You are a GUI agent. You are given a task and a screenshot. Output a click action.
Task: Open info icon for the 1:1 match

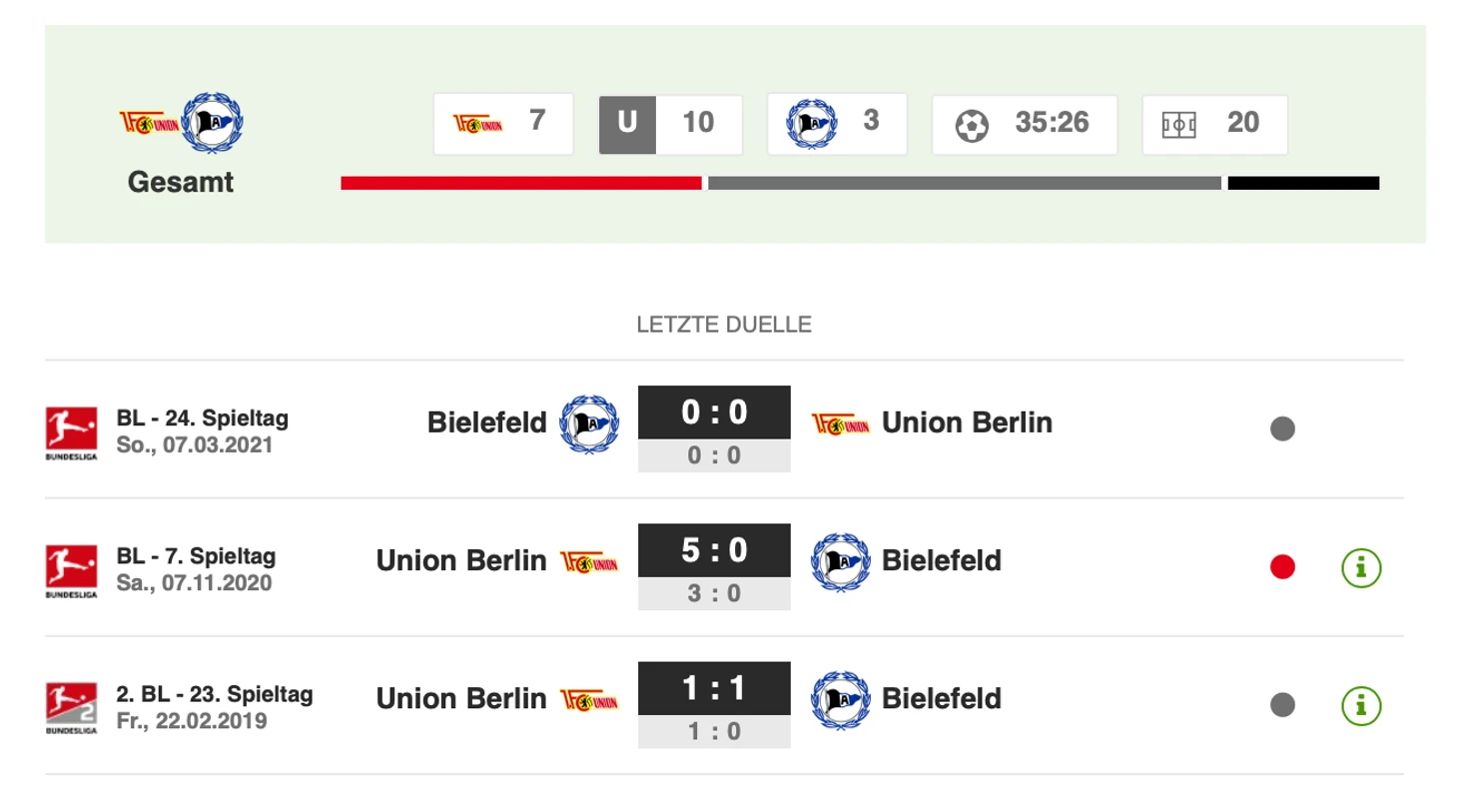pyautogui.click(x=1360, y=706)
